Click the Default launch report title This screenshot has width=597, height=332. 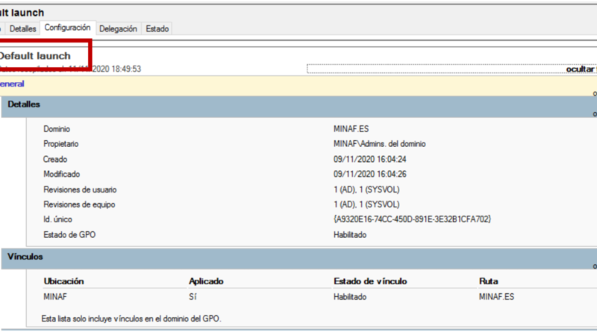[x=35, y=56]
